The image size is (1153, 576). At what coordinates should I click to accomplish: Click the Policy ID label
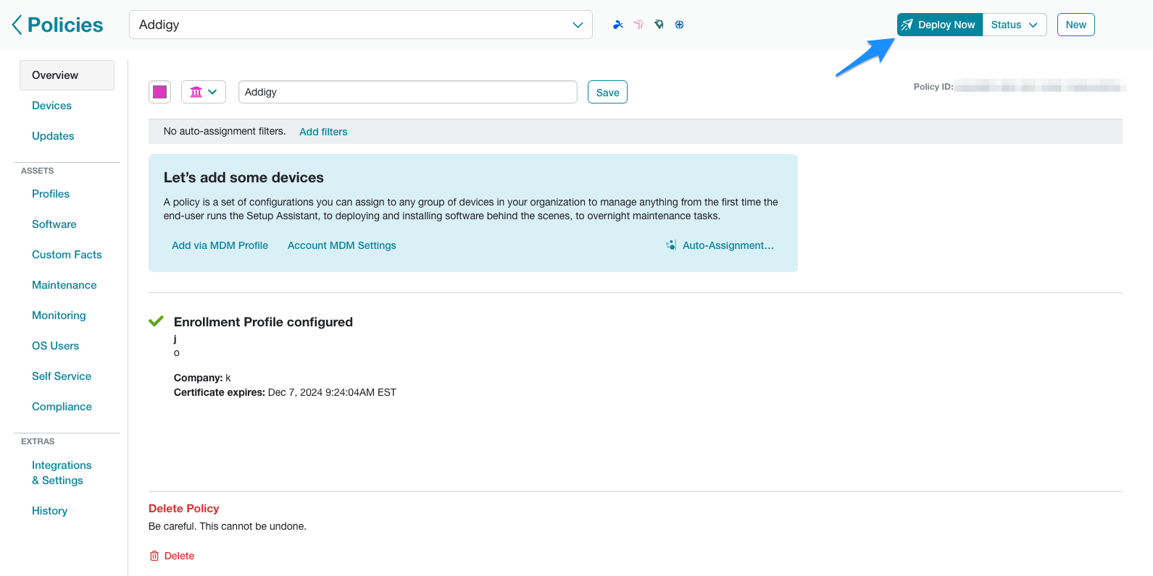tap(933, 87)
